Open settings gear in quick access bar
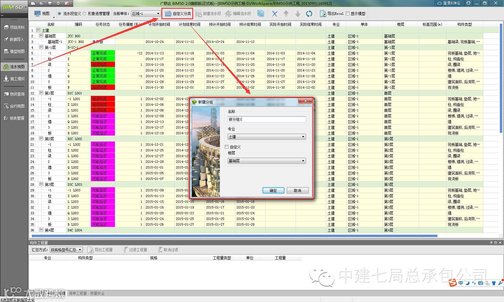The height and width of the screenshot is (302, 504). coord(58,3)
